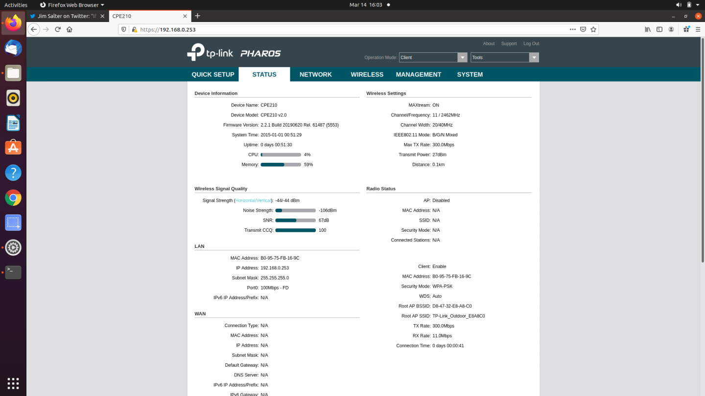Image resolution: width=705 pixels, height=396 pixels.
Task: Launch Thunderbird from the dock
Action: point(13,48)
